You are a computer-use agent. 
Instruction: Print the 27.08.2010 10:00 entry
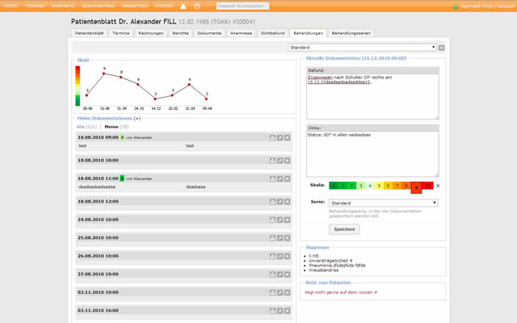pos(272,275)
